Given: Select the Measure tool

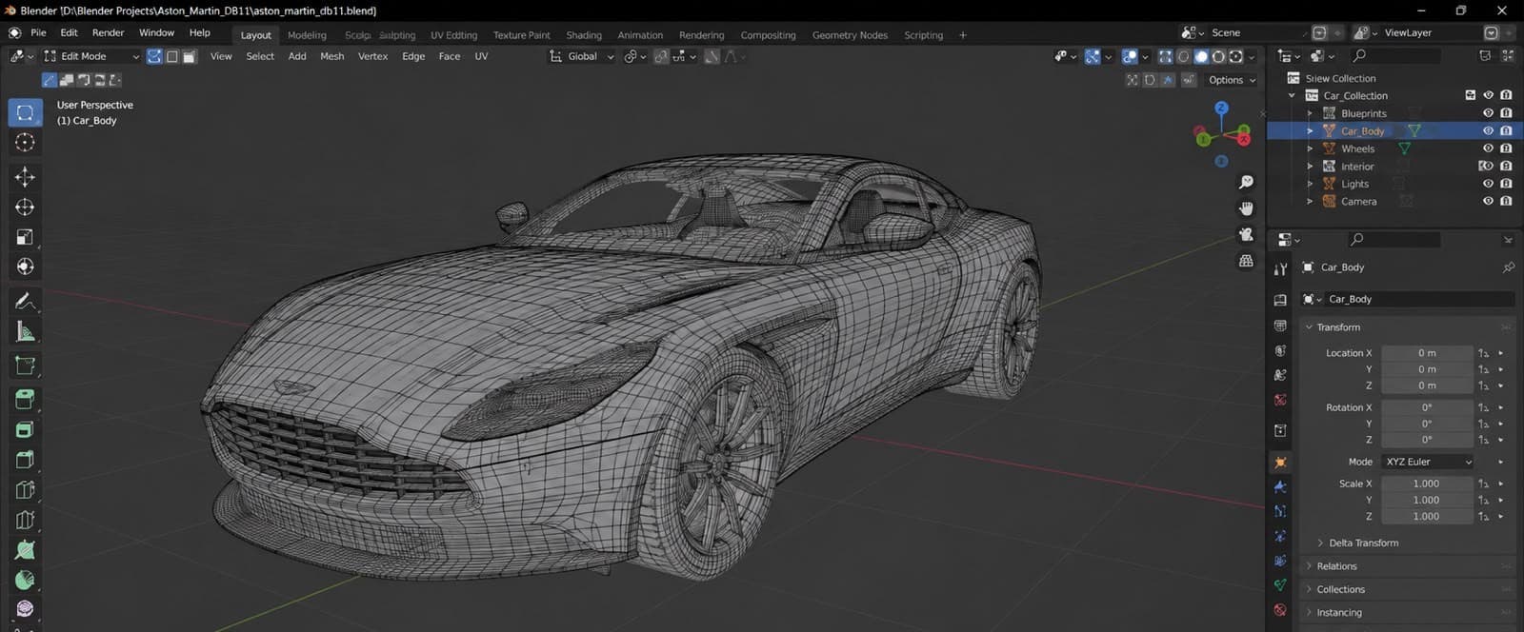Looking at the screenshot, I should pyautogui.click(x=25, y=332).
